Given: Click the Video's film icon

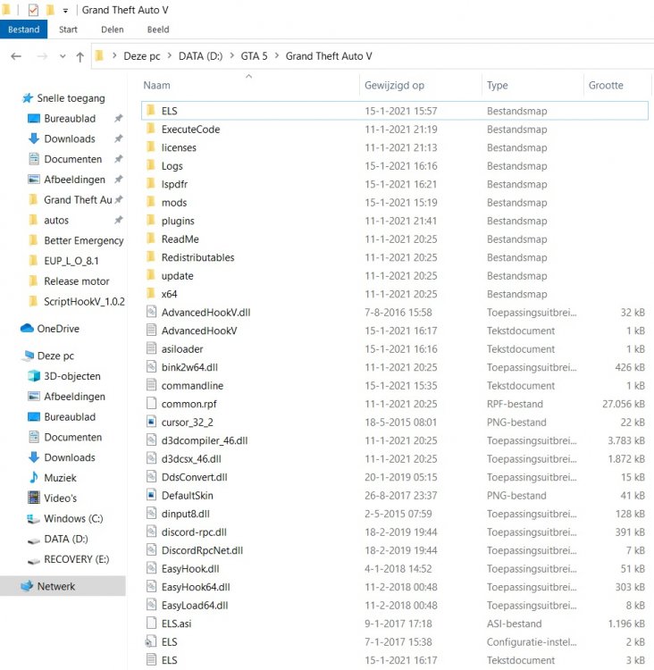Looking at the screenshot, I should tap(34, 498).
